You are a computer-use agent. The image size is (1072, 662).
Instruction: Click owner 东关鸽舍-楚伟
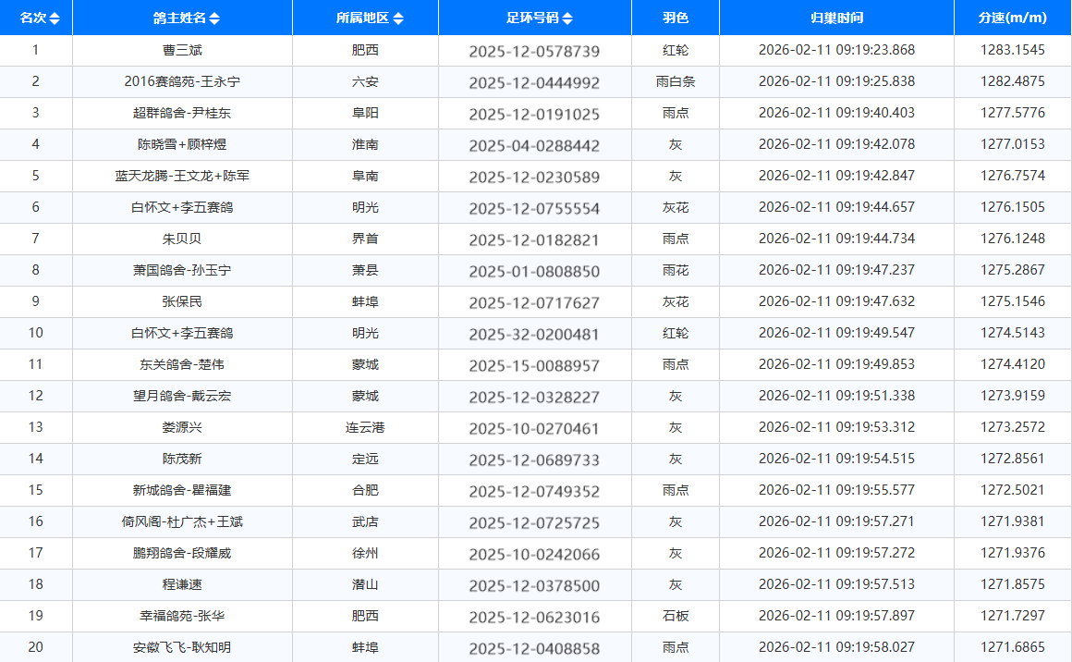(182, 365)
